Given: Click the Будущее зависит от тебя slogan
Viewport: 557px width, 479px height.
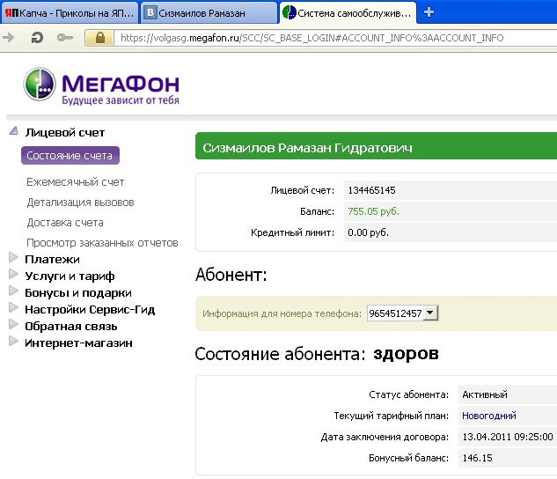Looking at the screenshot, I should click(121, 100).
